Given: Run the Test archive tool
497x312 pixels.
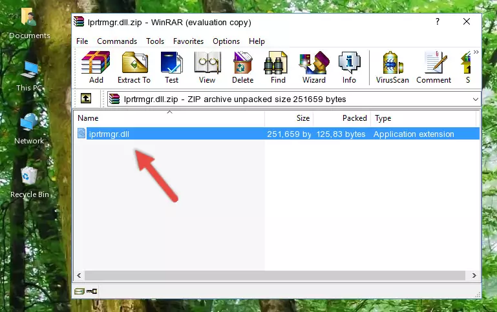Looking at the screenshot, I should [x=171, y=67].
